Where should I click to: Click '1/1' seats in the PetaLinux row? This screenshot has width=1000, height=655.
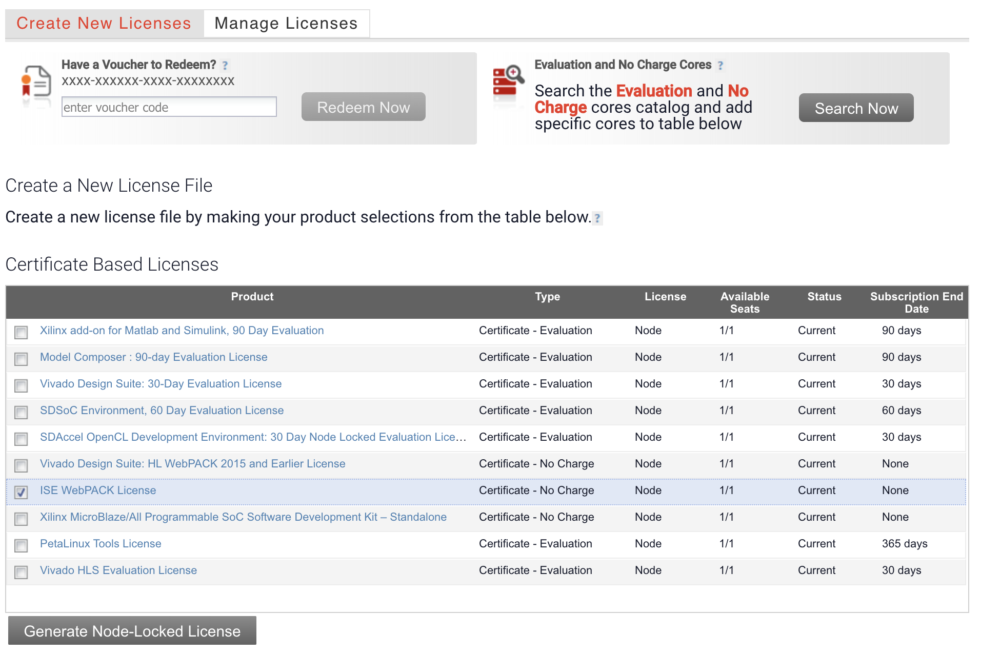click(727, 544)
